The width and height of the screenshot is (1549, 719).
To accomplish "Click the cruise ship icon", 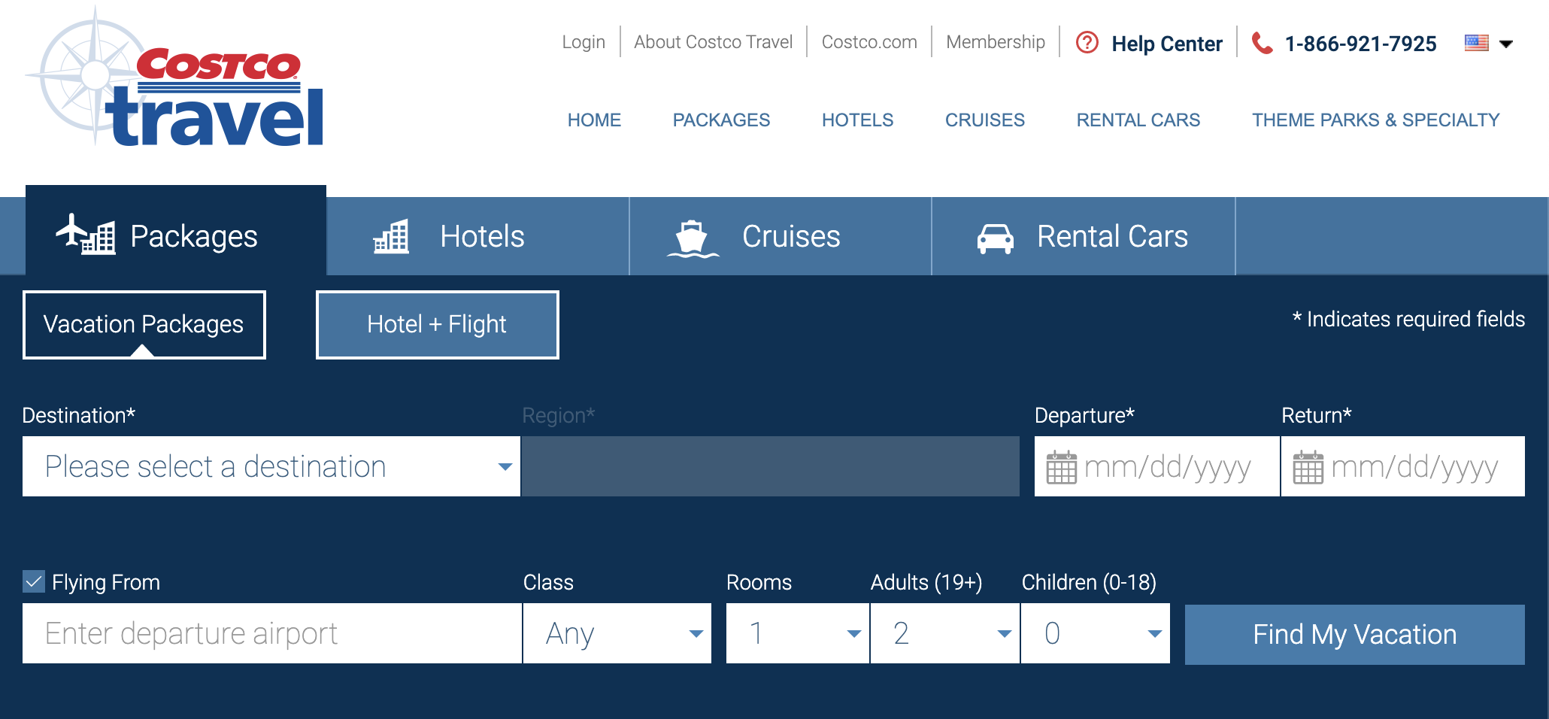I will (x=693, y=238).
